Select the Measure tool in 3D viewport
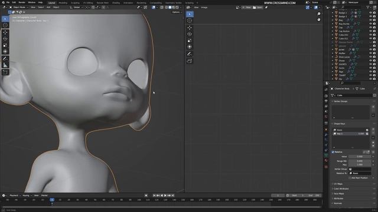The width and height of the screenshot is (378, 212). coord(5,65)
